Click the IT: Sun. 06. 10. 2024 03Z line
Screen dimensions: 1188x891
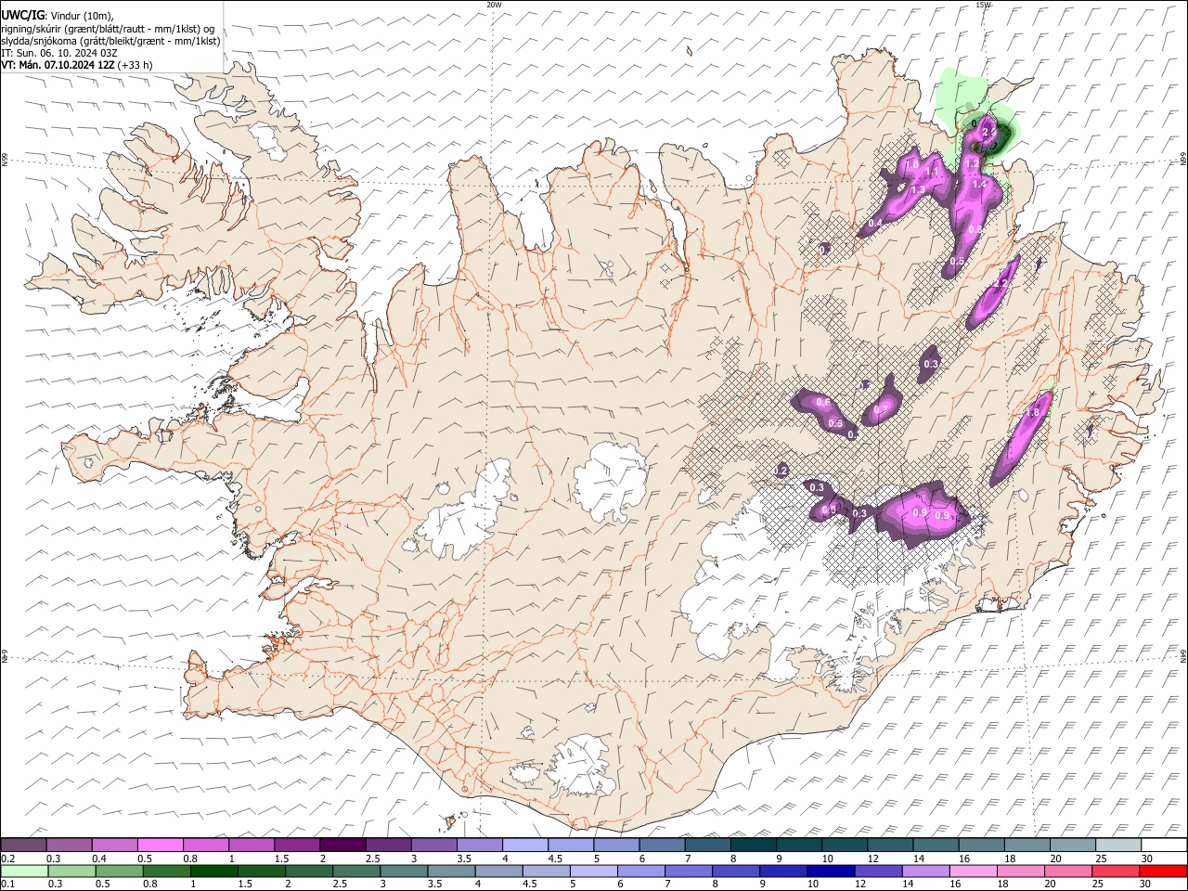coord(59,53)
